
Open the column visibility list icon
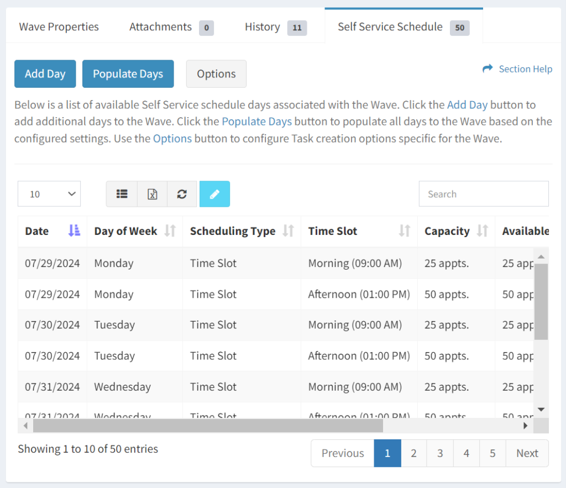click(122, 194)
